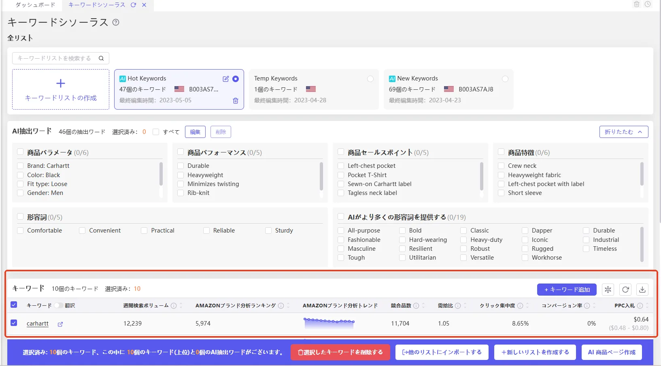The width and height of the screenshot is (661, 366).
Task: Edit the Hot Keywords list name
Action: [x=226, y=79]
